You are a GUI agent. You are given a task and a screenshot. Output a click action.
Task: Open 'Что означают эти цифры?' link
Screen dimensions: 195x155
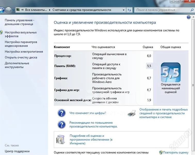point(88,113)
